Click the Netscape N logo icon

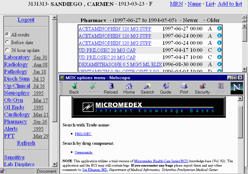point(237,88)
